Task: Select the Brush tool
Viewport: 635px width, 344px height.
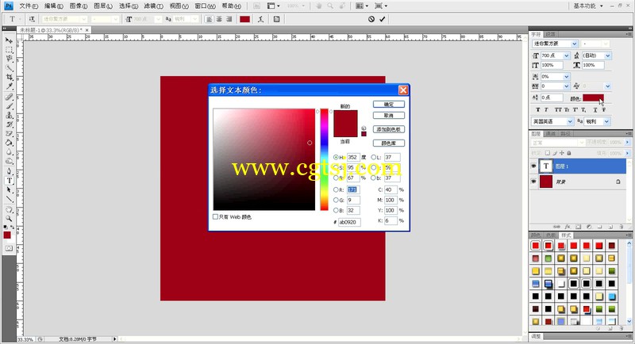Action: [x=9, y=106]
